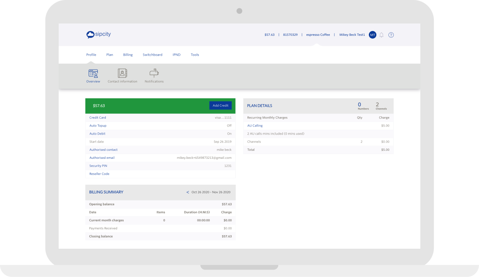
Task: Click the MT user avatar
Action: (x=372, y=35)
